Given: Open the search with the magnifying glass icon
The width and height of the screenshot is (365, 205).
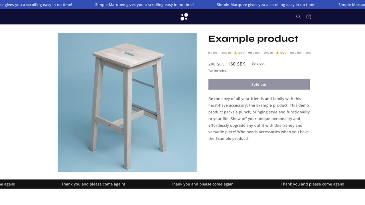Looking at the screenshot, I should click(298, 17).
